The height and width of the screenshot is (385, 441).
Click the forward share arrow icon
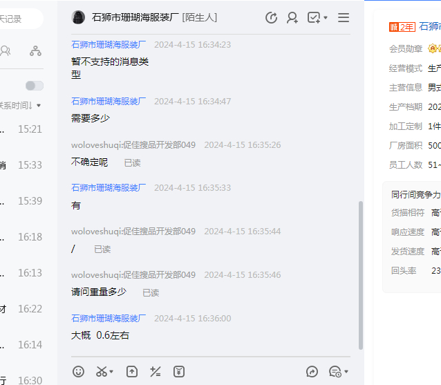[312, 371]
